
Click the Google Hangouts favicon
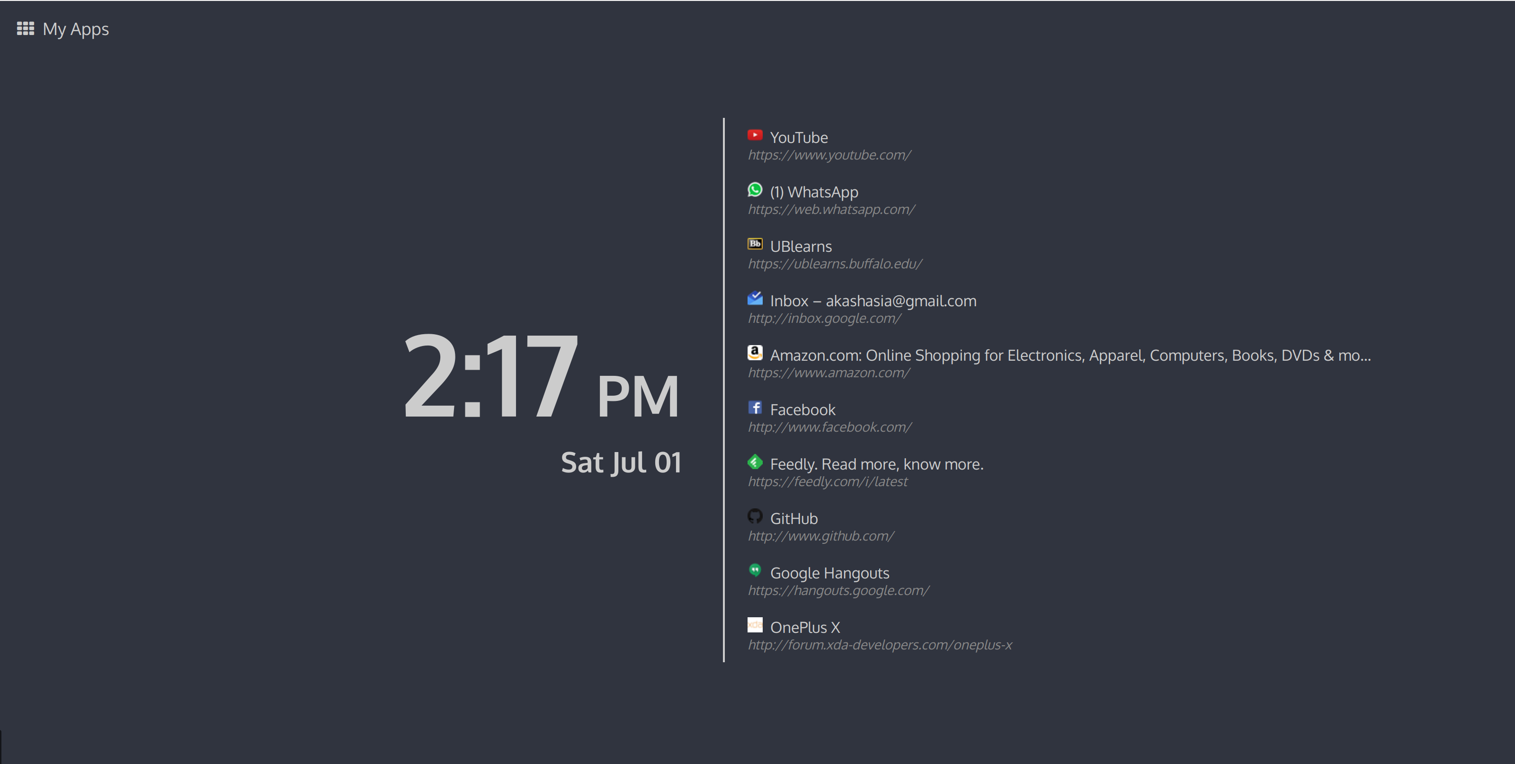[755, 570]
